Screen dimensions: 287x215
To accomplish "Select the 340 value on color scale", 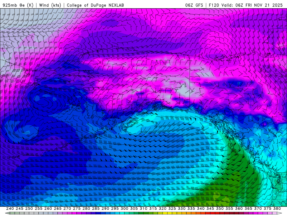I will (x=201, y=209).
